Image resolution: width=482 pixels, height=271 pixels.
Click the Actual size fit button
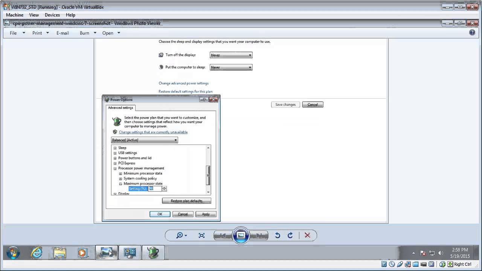click(x=201, y=235)
